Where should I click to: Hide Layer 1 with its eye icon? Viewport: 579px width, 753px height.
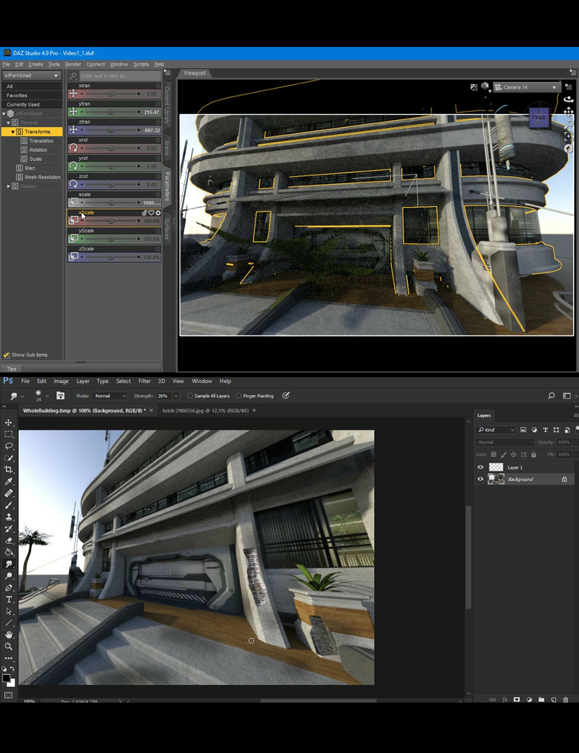[x=480, y=467]
